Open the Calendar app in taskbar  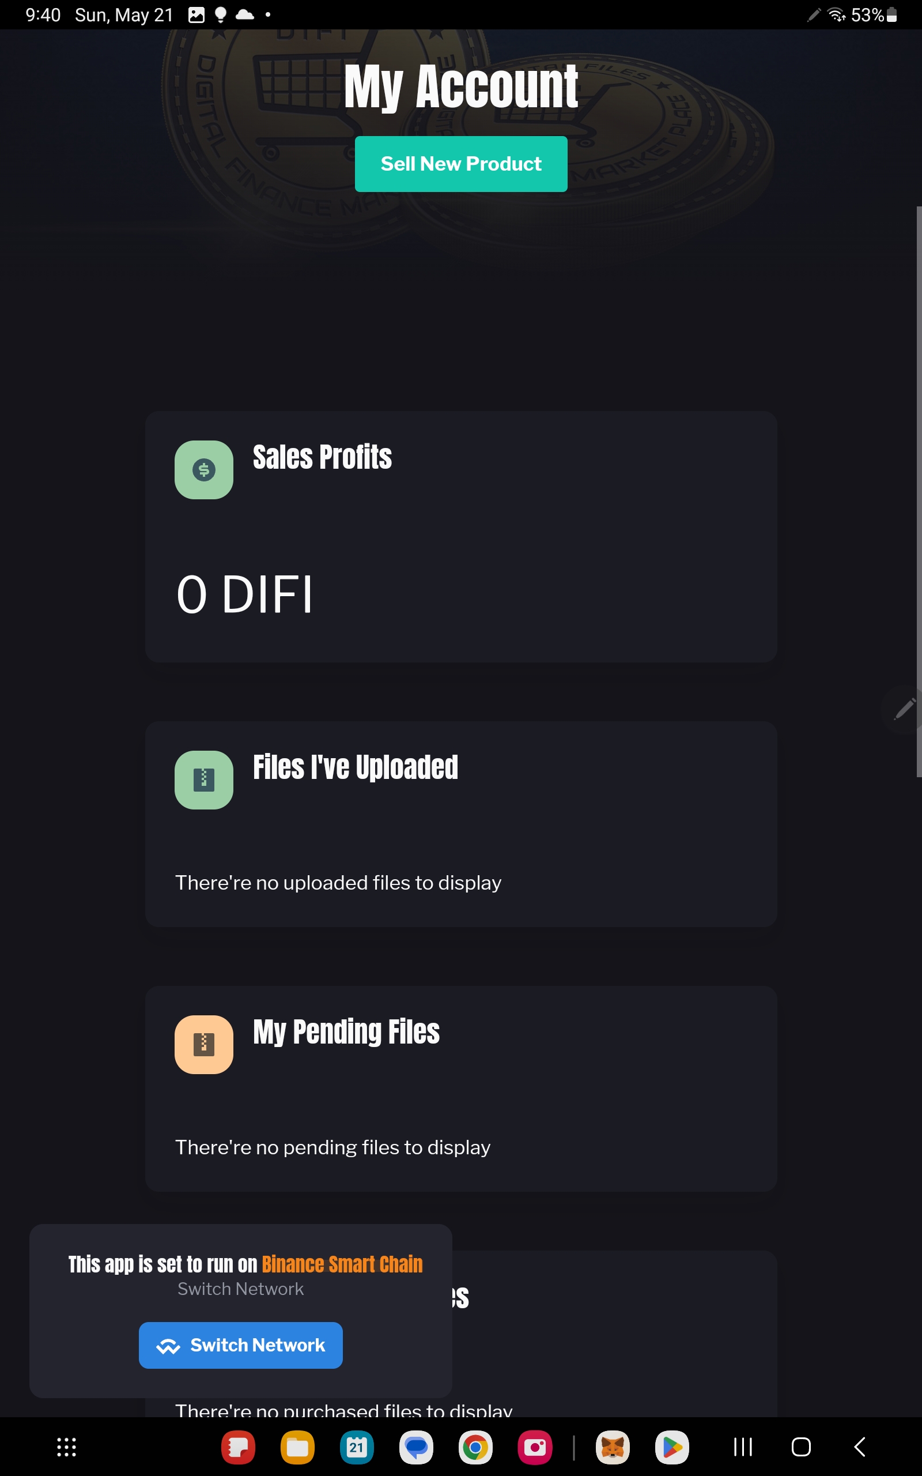[x=357, y=1447]
